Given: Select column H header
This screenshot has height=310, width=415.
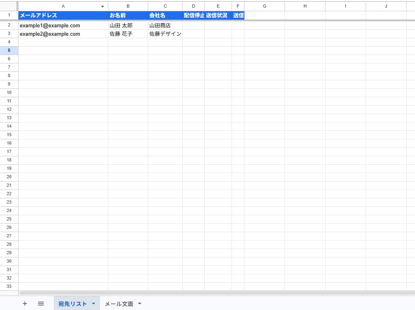Looking at the screenshot, I should (x=305, y=6).
